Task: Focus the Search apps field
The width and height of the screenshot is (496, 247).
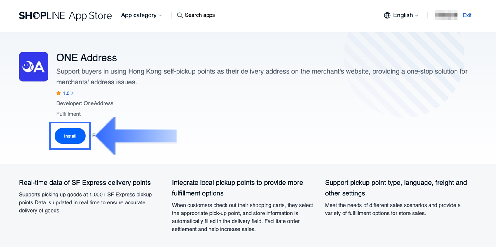Action: pyautogui.click(x=200, y=15)
